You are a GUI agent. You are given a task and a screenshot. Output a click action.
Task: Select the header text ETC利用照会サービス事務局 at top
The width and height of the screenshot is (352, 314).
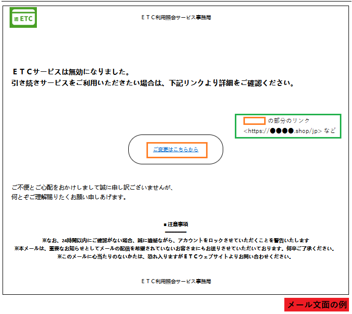click(176, 17)
